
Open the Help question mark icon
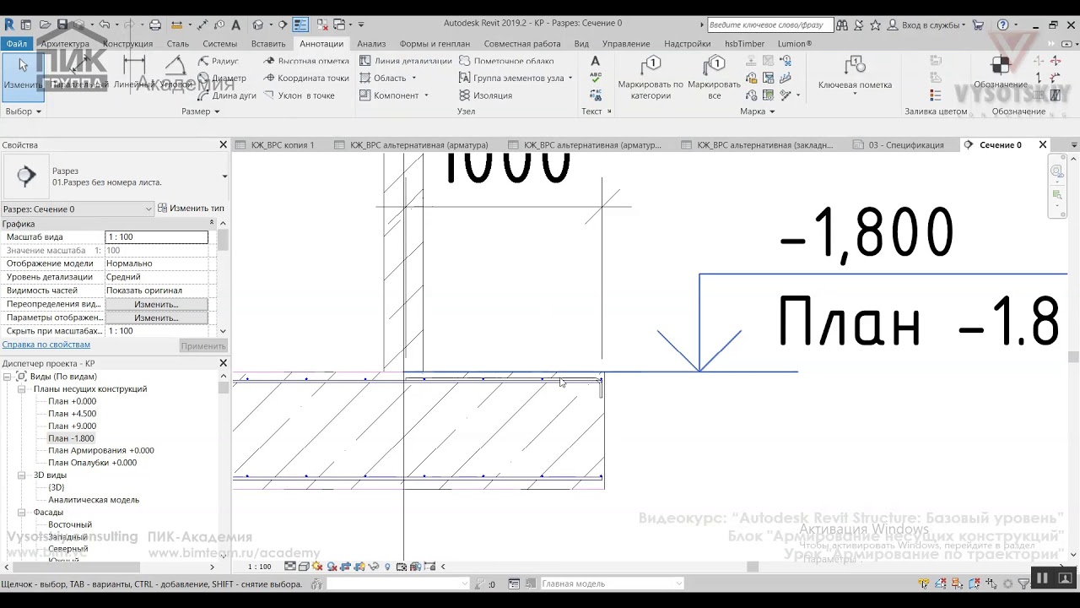[x=1002, y=24]
